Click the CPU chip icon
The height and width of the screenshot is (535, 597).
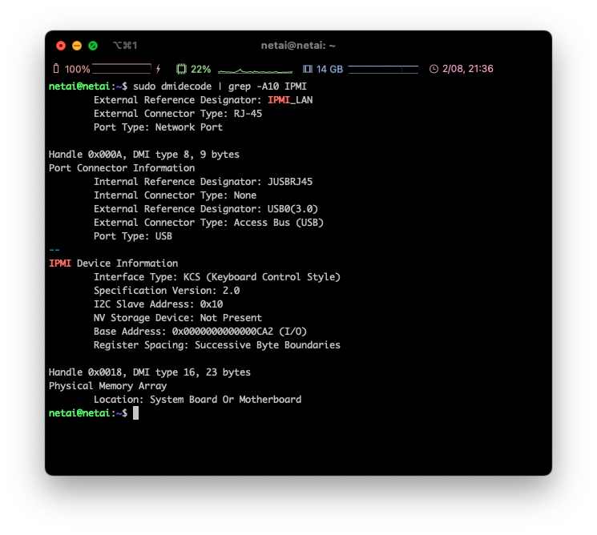tap(181, 69)
